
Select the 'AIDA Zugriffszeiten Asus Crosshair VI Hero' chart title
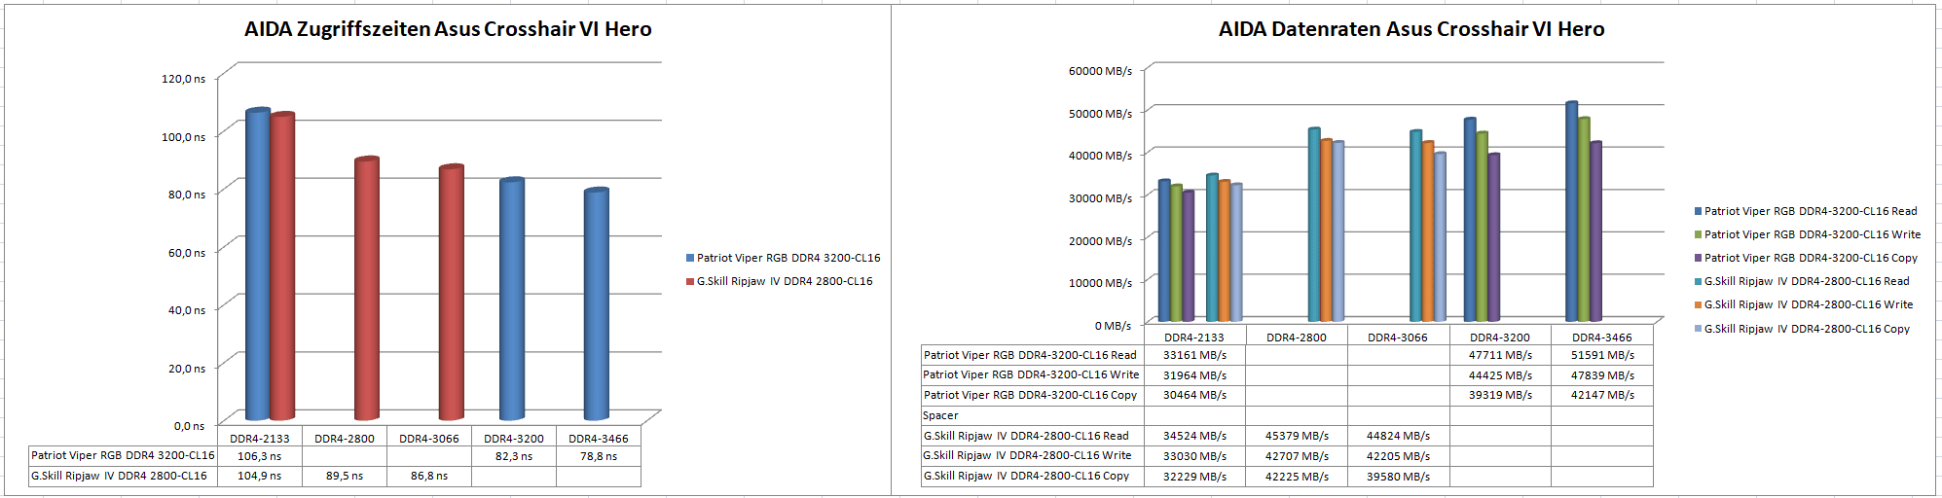448,29
